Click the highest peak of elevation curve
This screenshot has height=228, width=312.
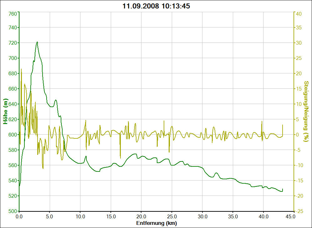tap(37, 42)
